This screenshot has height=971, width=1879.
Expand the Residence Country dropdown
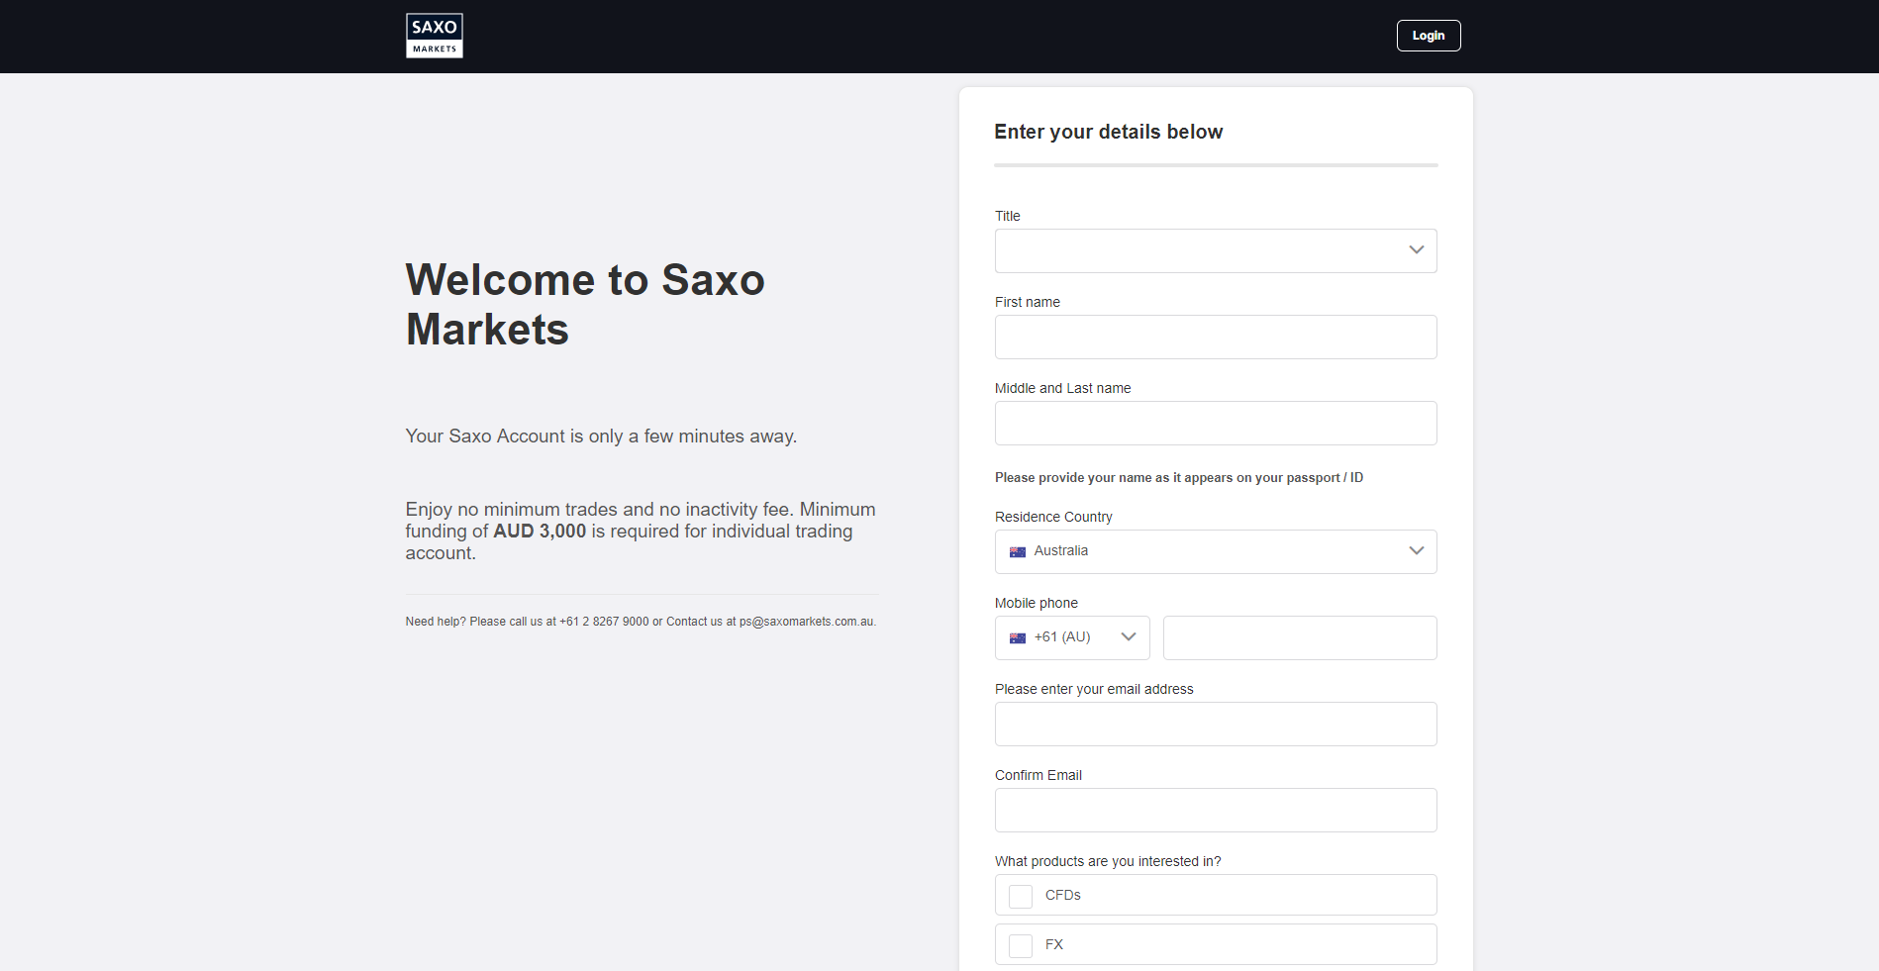[x=1215, y=551]
